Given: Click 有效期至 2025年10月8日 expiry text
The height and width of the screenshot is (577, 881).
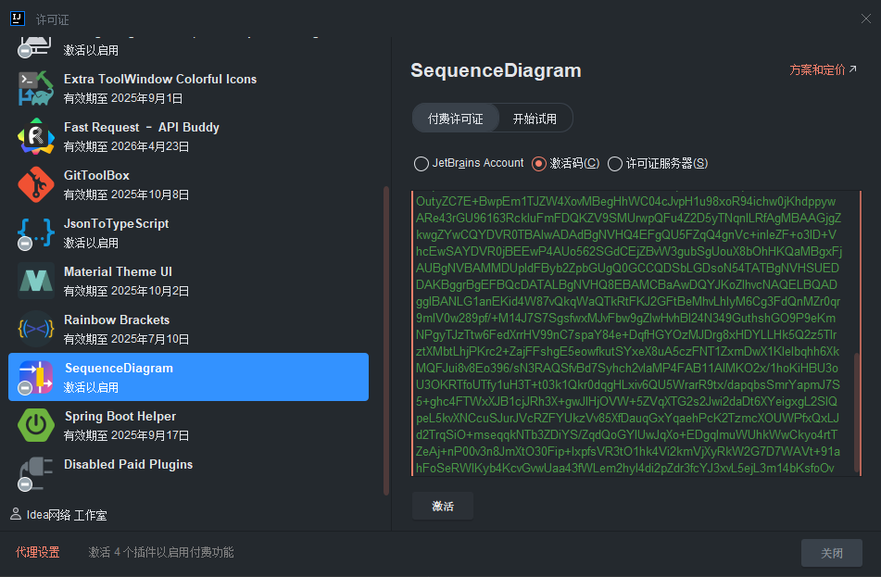Looking at the screenshot, I should click(126, 194).
